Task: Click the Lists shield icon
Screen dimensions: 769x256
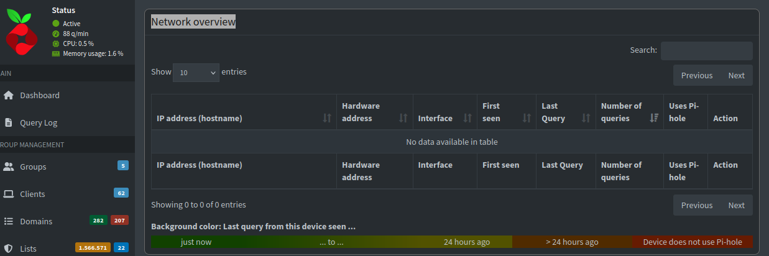Action: tap(9, 249)
